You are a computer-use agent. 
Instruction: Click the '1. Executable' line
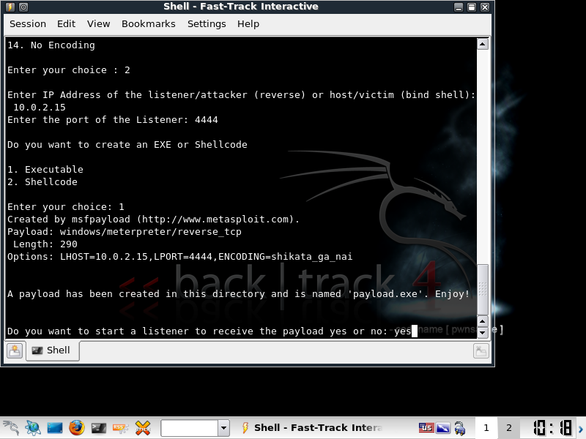tap(45, 170)
